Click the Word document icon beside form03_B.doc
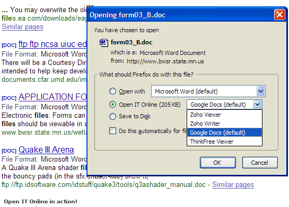This screenshot has height=207, width=289. point(103,43)
